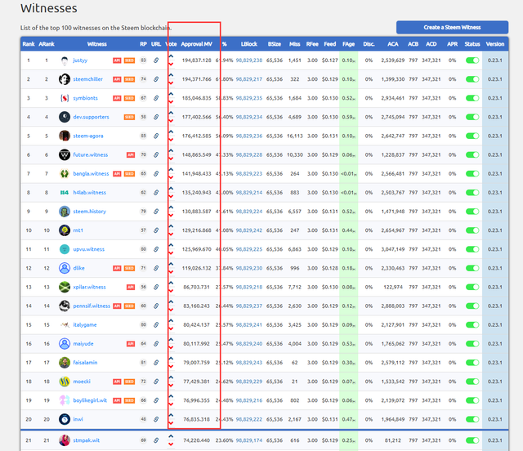
Task: Click the API badge for future.witness
Action: tap(131, 154)
